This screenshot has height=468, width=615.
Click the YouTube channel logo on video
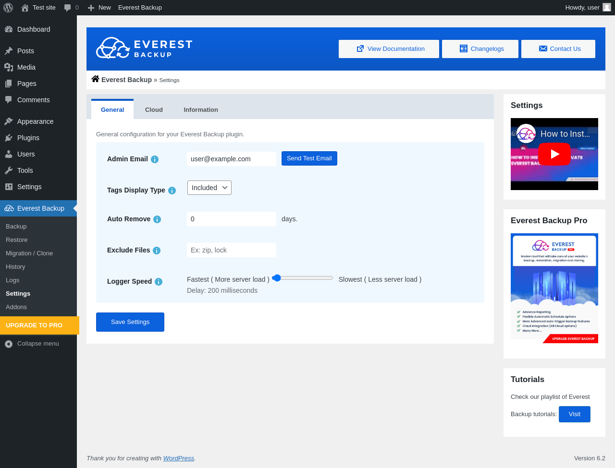point(526,134)
